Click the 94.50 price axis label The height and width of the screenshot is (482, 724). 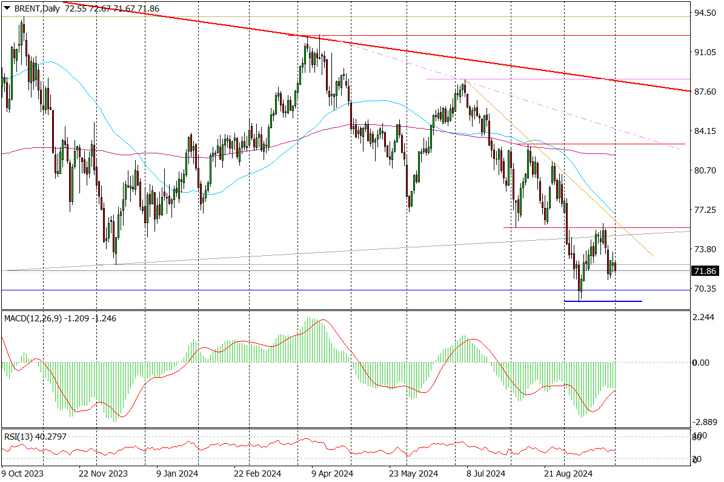click(x=705, y=13)
